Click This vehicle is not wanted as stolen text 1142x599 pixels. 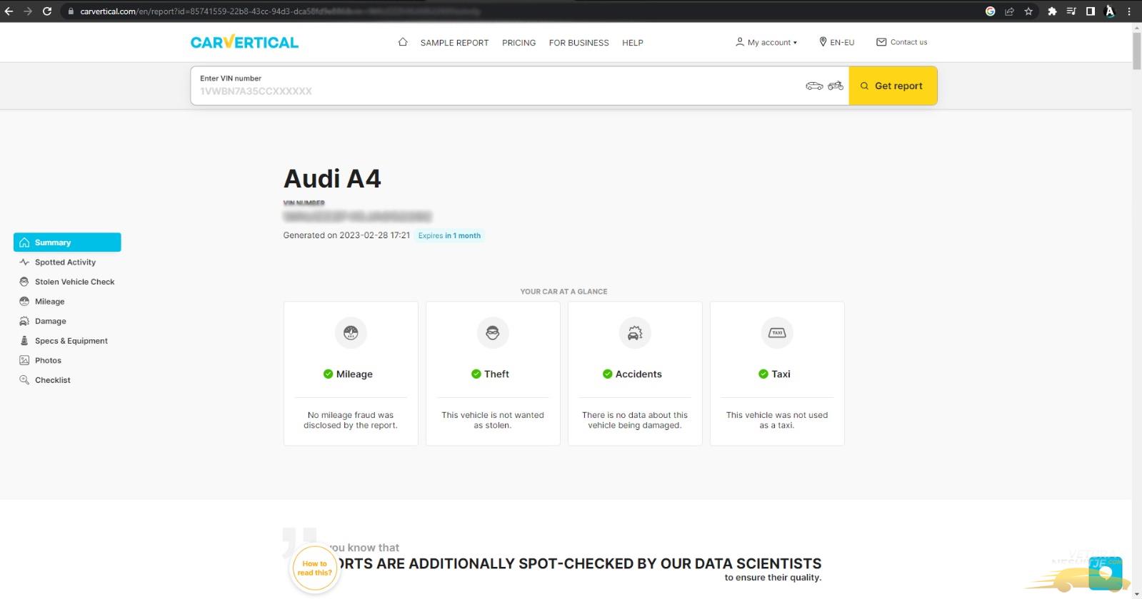click(x=493, y=420)
